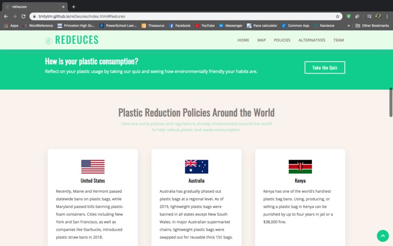Click the Australia flag image
The image size is (393, 246).
click(x=196, y=166)
